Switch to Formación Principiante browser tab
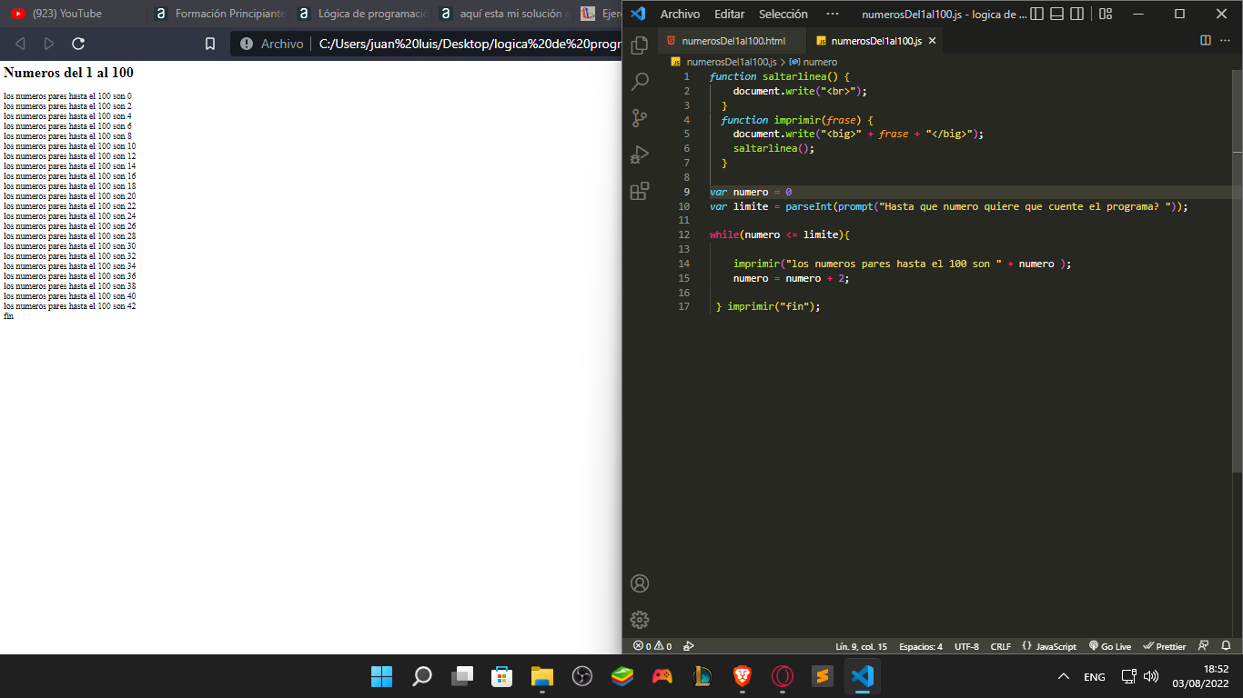 click(218, 14)
